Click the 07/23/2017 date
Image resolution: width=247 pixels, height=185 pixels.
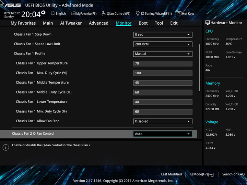click(12, 13)
